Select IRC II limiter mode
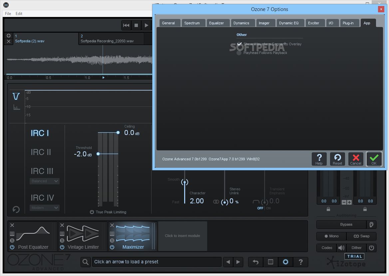 41,152
